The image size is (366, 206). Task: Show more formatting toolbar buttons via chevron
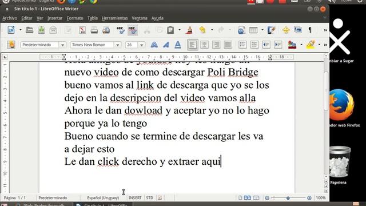click(x=325, y=45)
